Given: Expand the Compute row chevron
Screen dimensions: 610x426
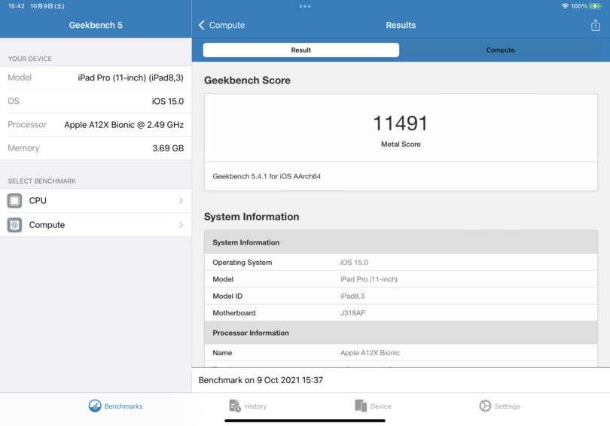Looking at the screenshot, I should (181, 224).
